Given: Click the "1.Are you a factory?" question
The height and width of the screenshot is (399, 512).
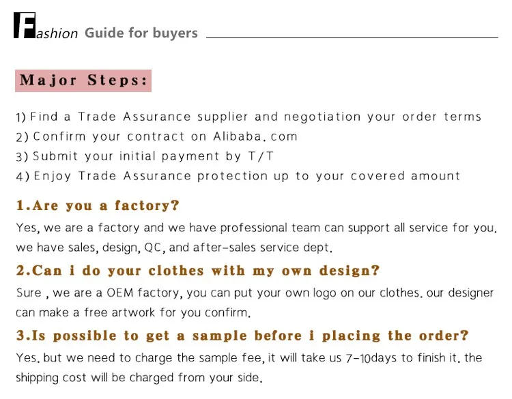Looking at the screenshot, I should coord(98,205).
